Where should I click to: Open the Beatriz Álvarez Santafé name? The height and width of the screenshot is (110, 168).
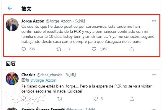pyautogui.click(x=43, y=109)
